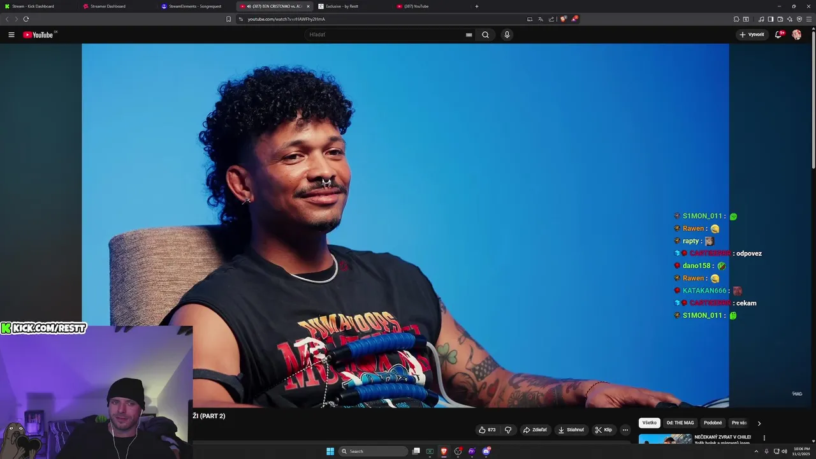Open the YouTube hamburger guide menu

[11, 34]
